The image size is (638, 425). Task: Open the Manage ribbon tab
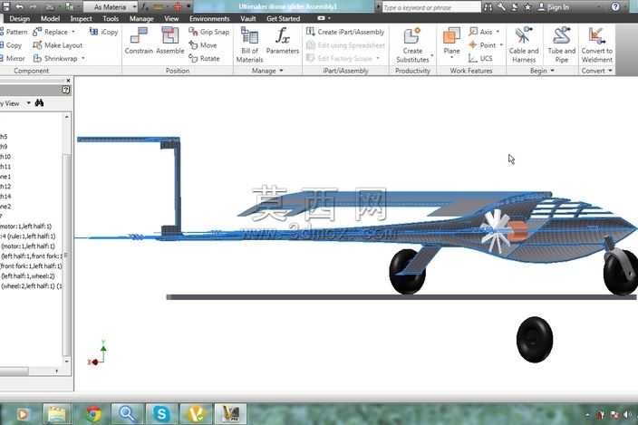pyautogui.click(x=141, y=19)
